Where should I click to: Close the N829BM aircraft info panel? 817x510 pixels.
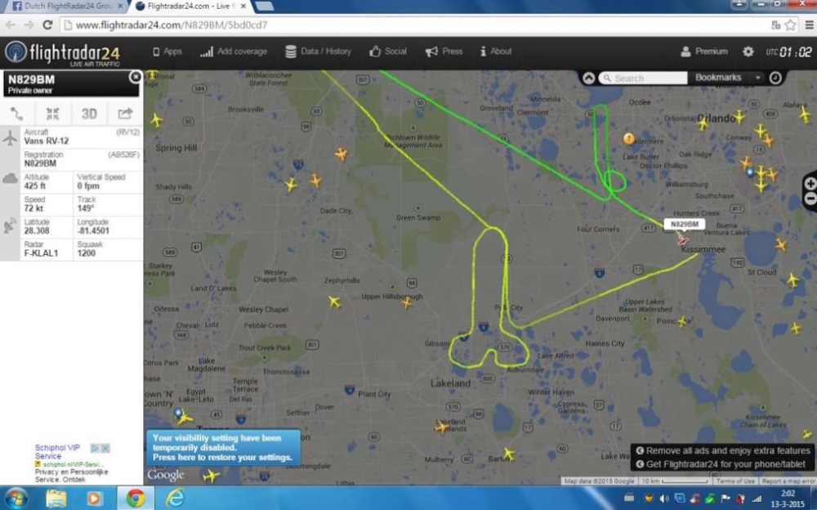click(x=135, y=77)
